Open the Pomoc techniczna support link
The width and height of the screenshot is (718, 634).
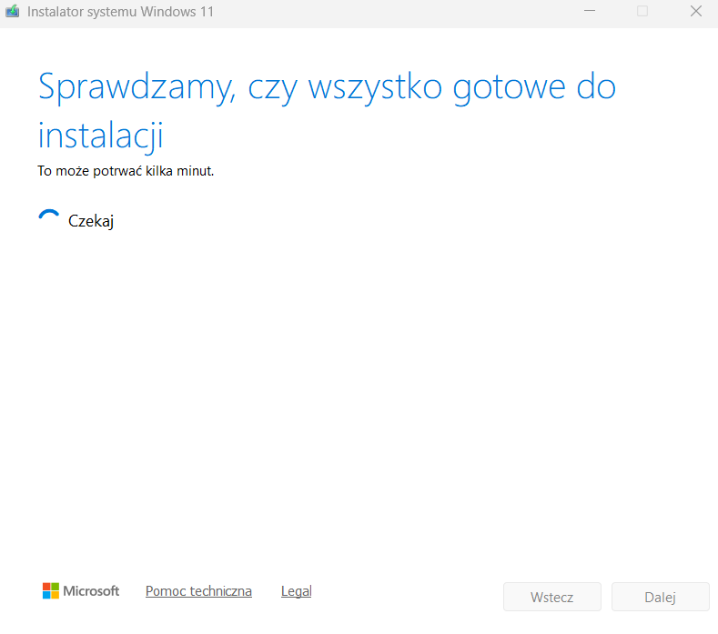click(198, 591)
